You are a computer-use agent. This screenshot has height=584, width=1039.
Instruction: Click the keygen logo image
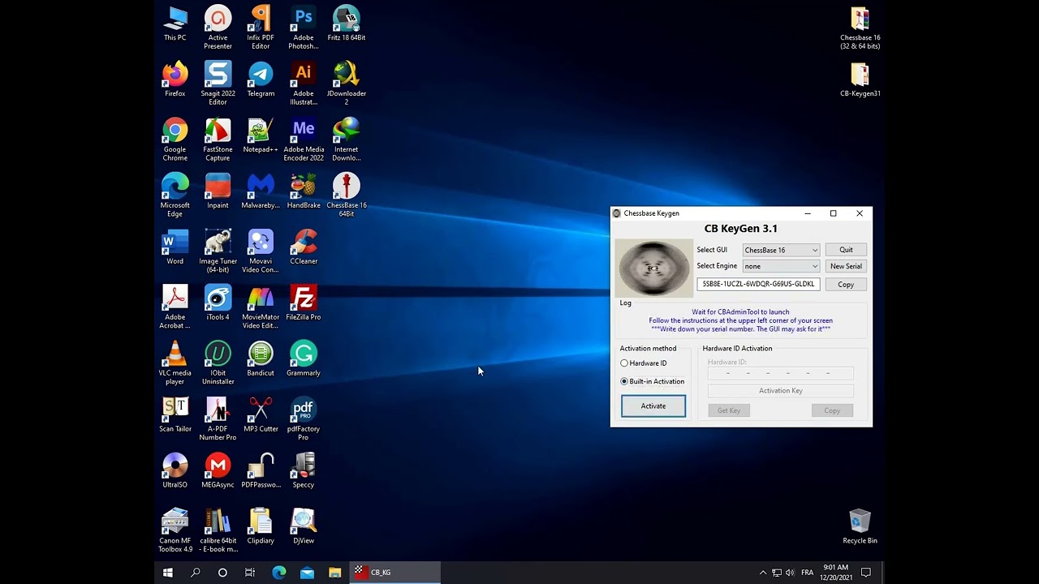pyautogui.click(x=653, y=268)
